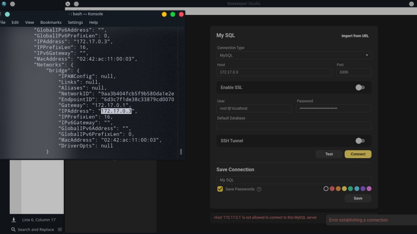Click the green maximize button of Konsole
The height and width of the screenshot is (234, 417).
[173, 14]
